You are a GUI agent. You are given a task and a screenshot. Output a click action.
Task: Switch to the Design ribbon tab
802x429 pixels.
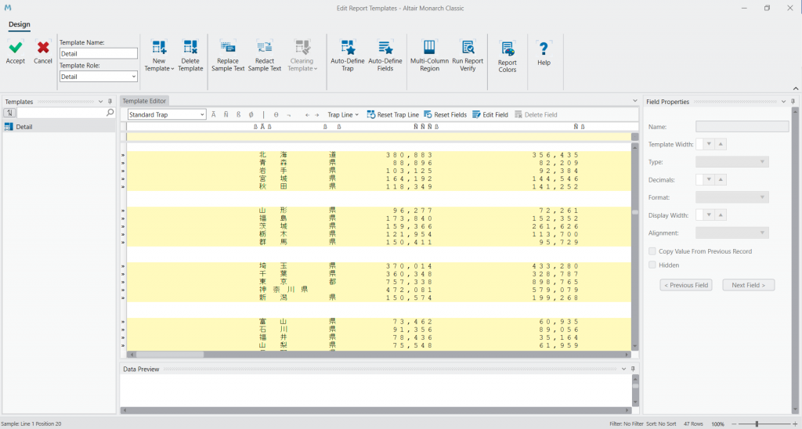pos(20,24)
